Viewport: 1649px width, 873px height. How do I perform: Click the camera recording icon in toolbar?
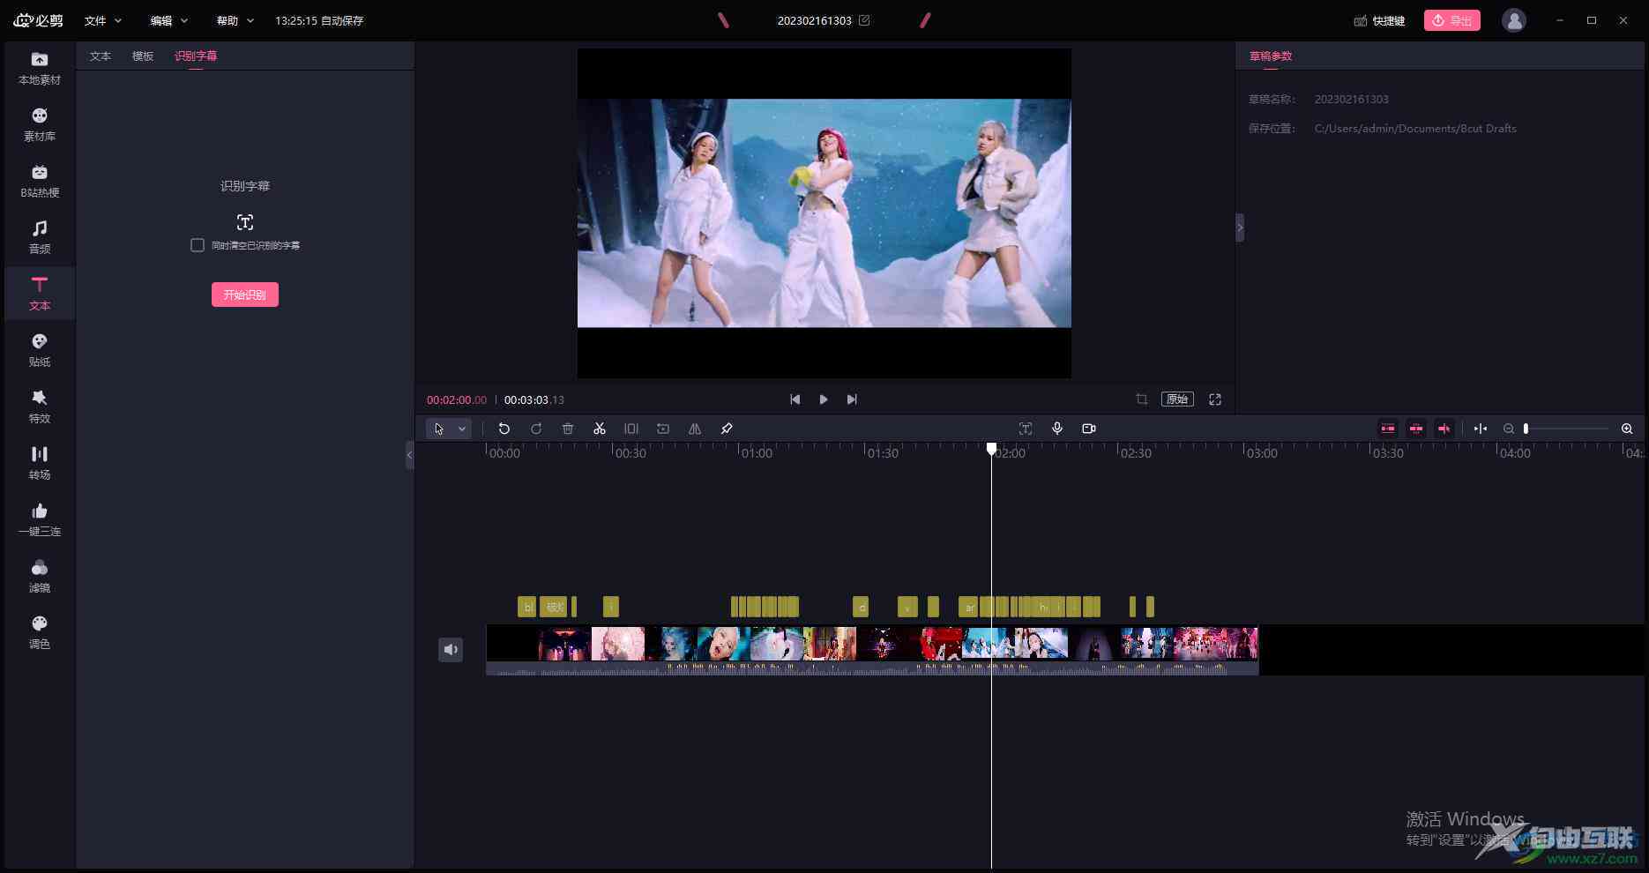[1089, 429]
